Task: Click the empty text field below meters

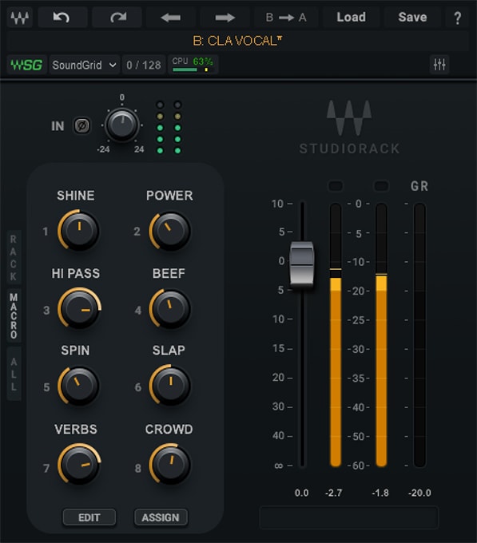Action: [x=349, y=517]
